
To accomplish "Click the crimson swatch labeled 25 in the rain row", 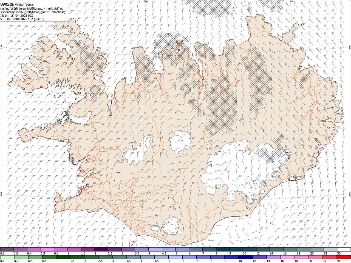I will [329, 257].
